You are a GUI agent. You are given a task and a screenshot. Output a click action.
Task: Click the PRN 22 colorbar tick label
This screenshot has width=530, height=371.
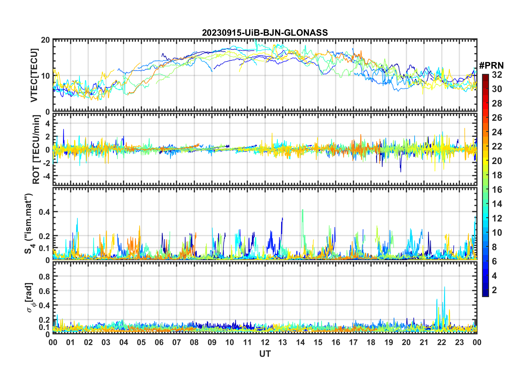tap(497, 146)
